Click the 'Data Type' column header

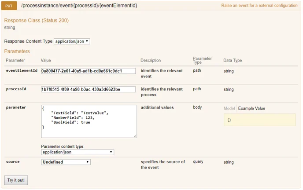pyautogui.click(x=233, y=60)
